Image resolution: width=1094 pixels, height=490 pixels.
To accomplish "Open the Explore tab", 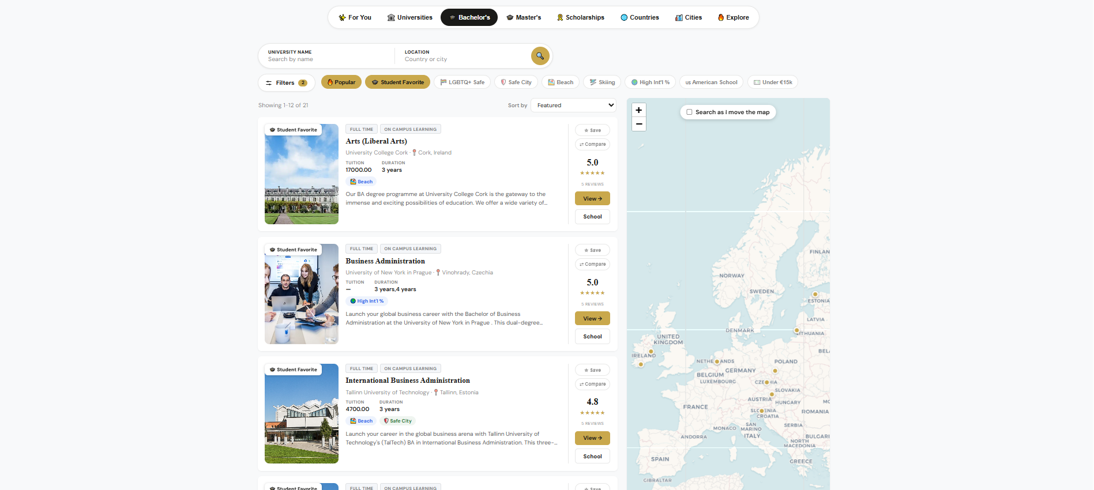I will pyautogui.click(x=733, y=17).
